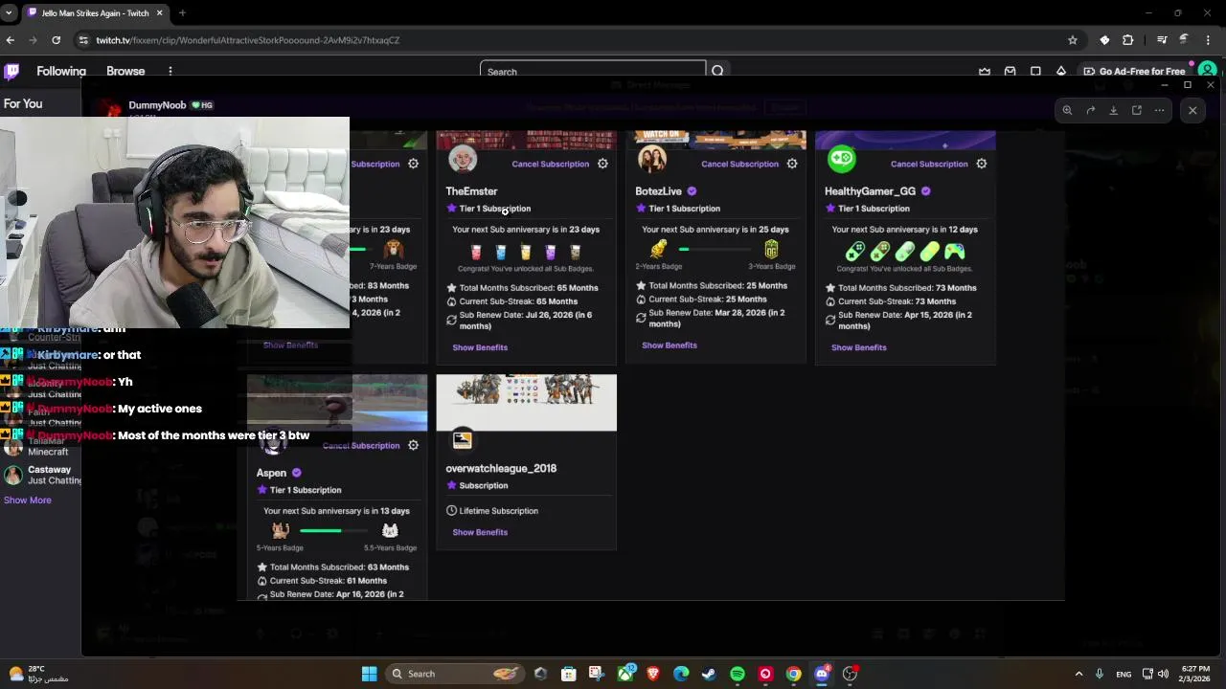Open a new browser tab

point(182,13)
